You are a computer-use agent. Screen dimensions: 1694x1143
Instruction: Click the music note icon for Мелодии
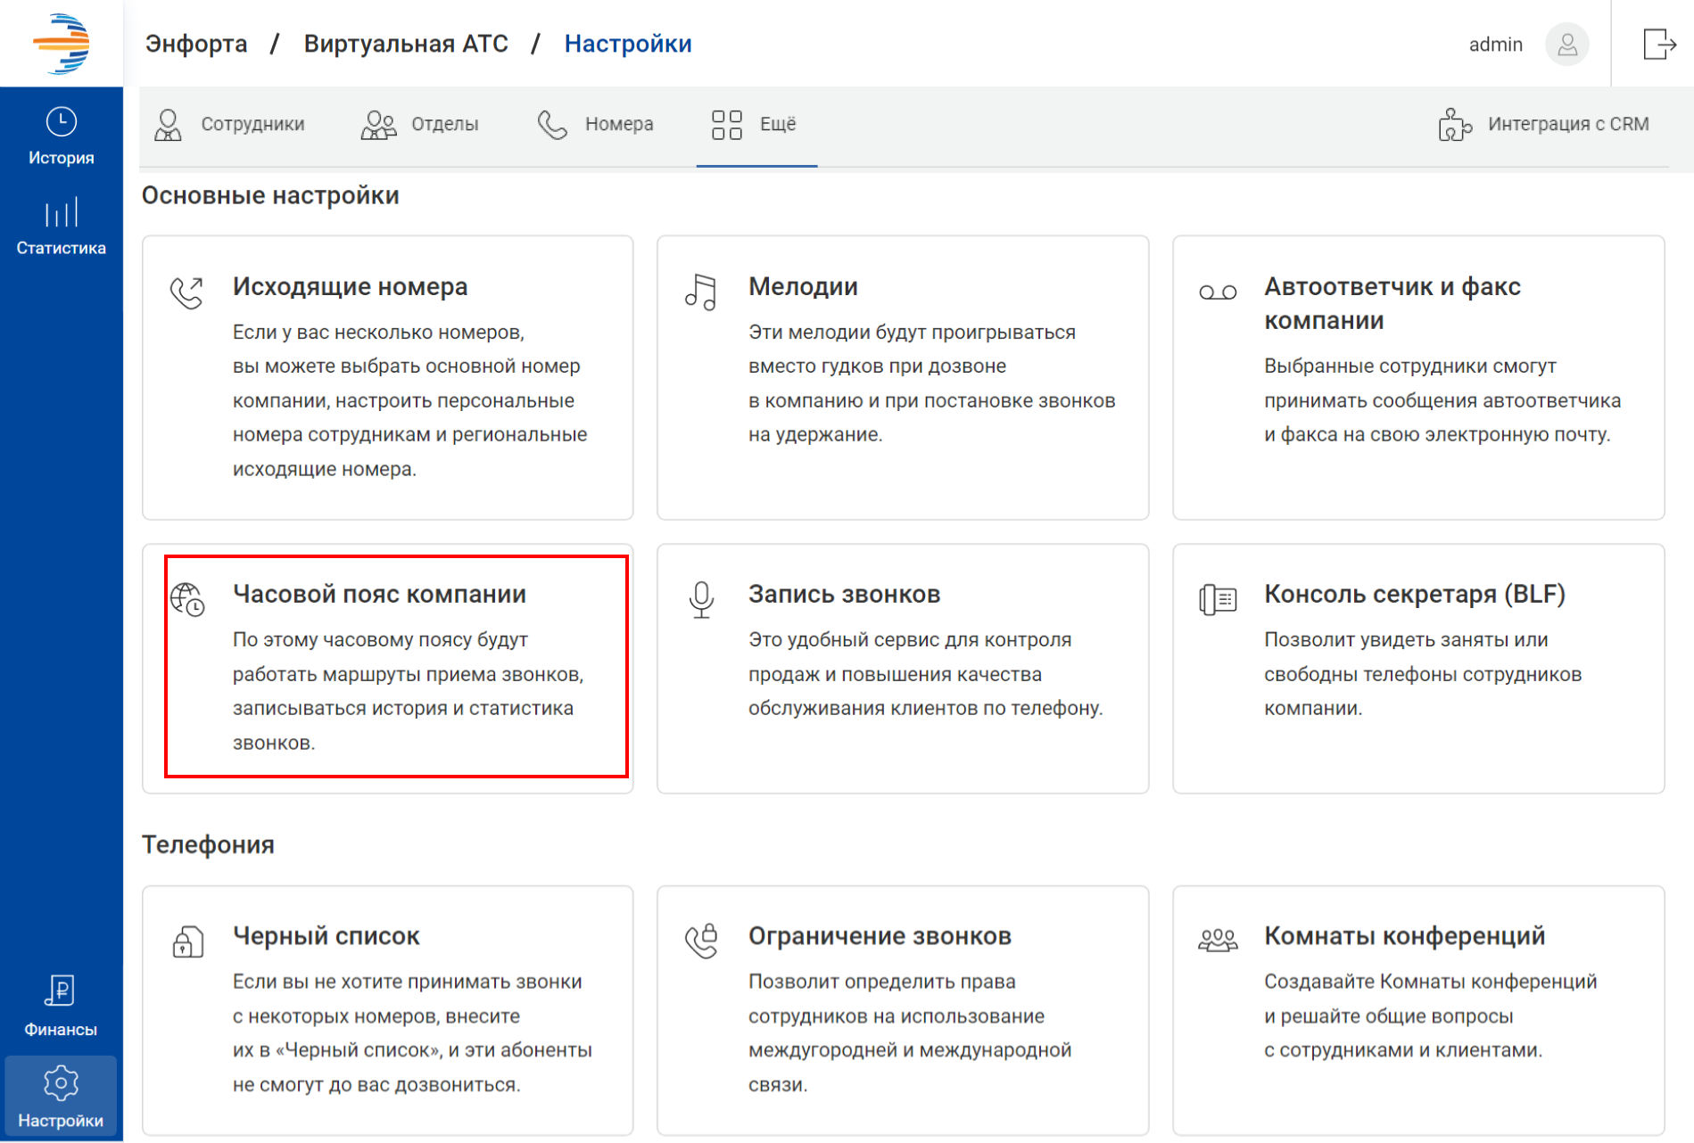click(701, 292)
